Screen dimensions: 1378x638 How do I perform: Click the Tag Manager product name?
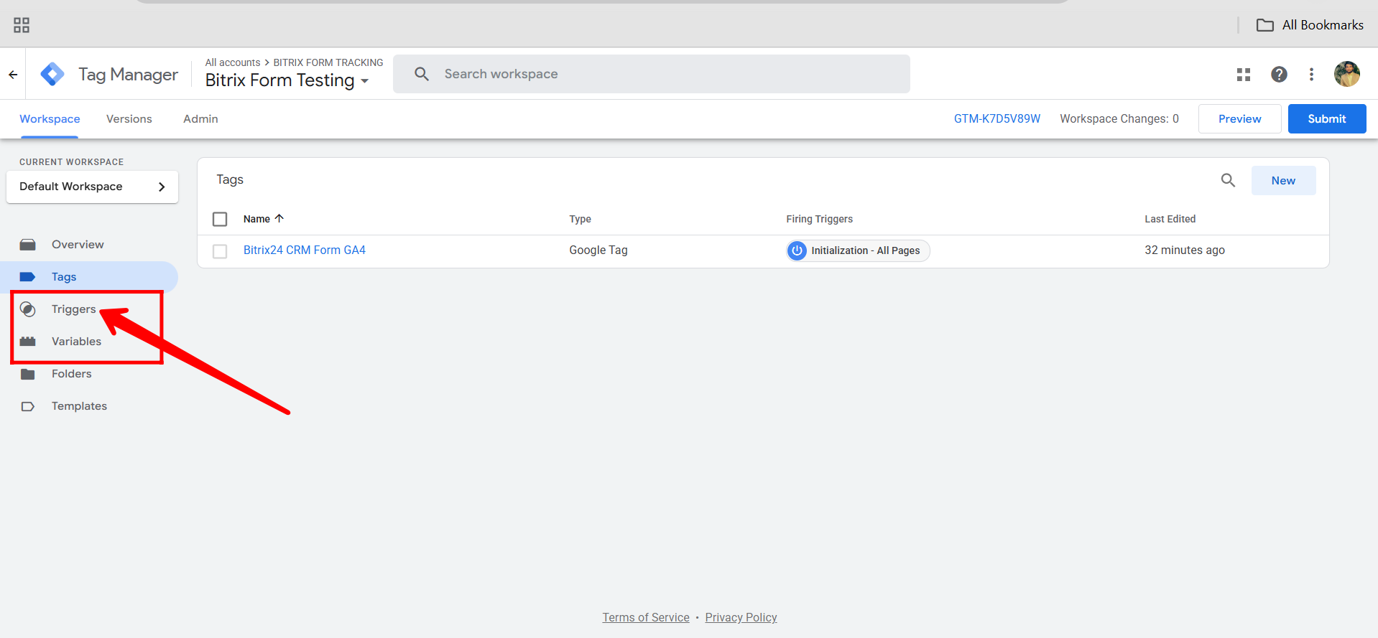128,75
